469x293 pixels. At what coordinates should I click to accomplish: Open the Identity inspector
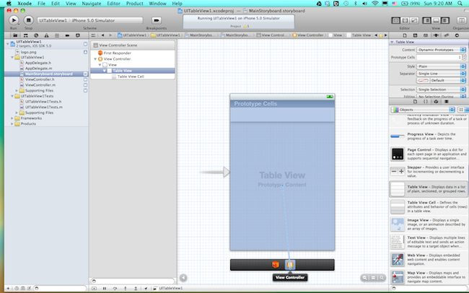[x=426, y=35]
